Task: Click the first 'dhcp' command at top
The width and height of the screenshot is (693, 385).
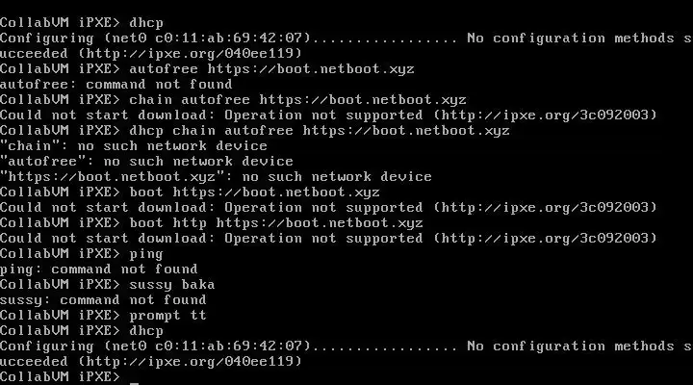Action: point(145,22)
